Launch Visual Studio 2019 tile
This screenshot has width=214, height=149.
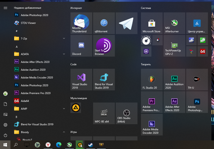81,80
